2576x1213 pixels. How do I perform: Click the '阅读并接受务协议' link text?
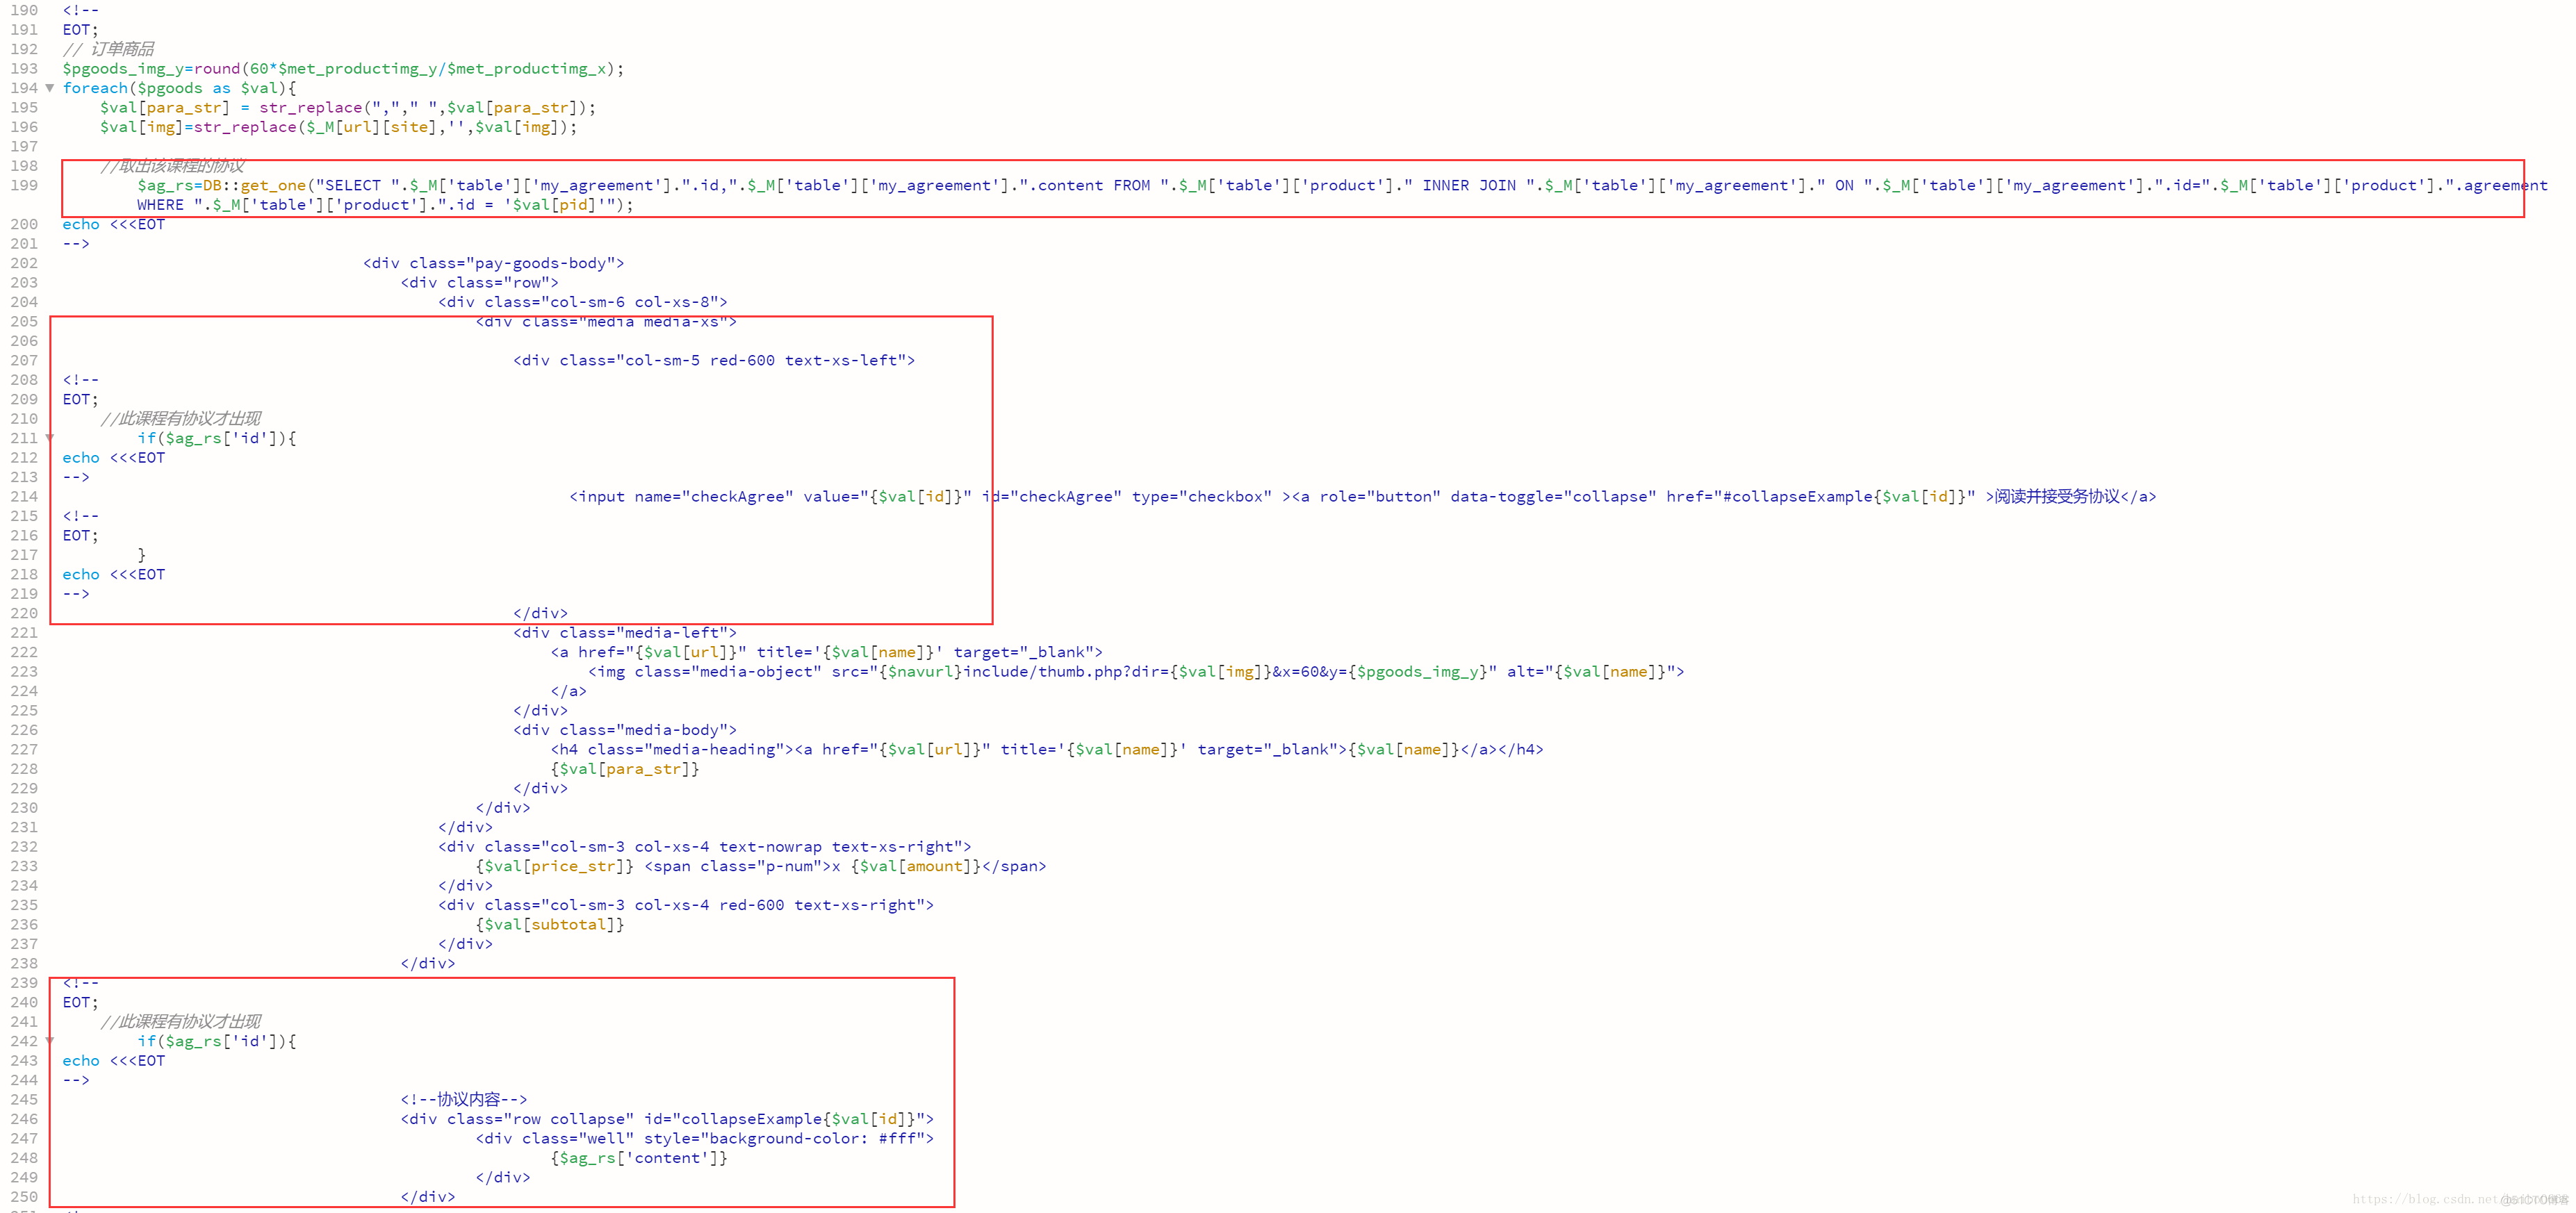tap(2057, 497)
